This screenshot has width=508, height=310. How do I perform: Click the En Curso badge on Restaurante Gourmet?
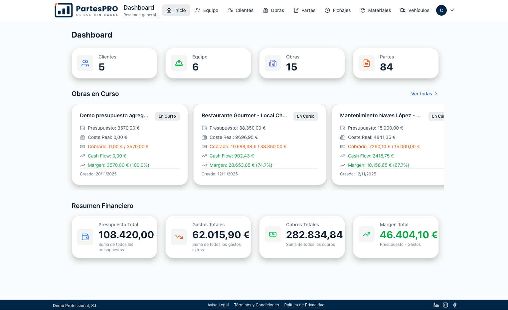(x=305, y=116)
